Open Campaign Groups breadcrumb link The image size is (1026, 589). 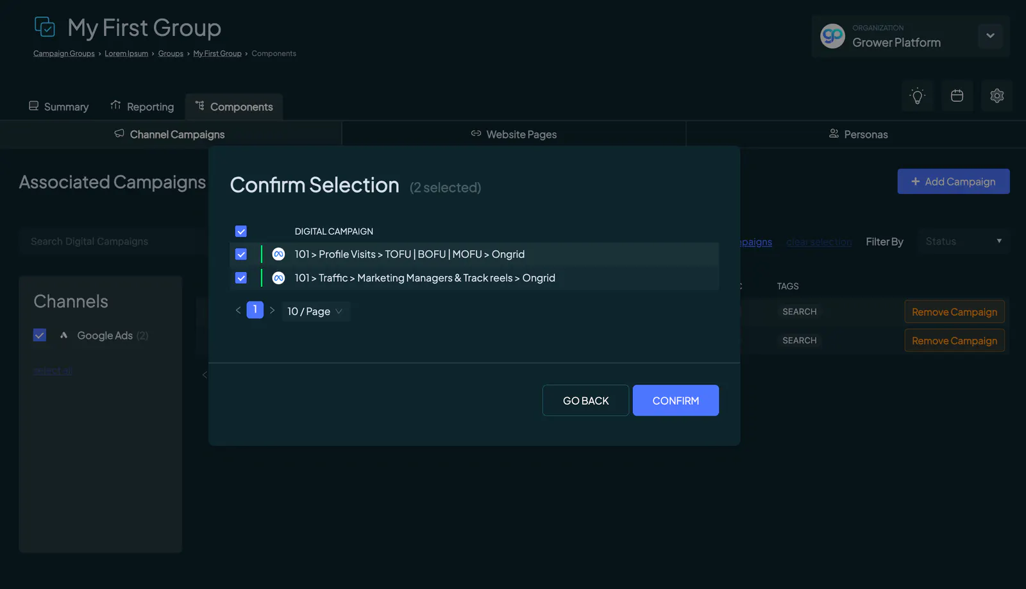click(64, 53)
